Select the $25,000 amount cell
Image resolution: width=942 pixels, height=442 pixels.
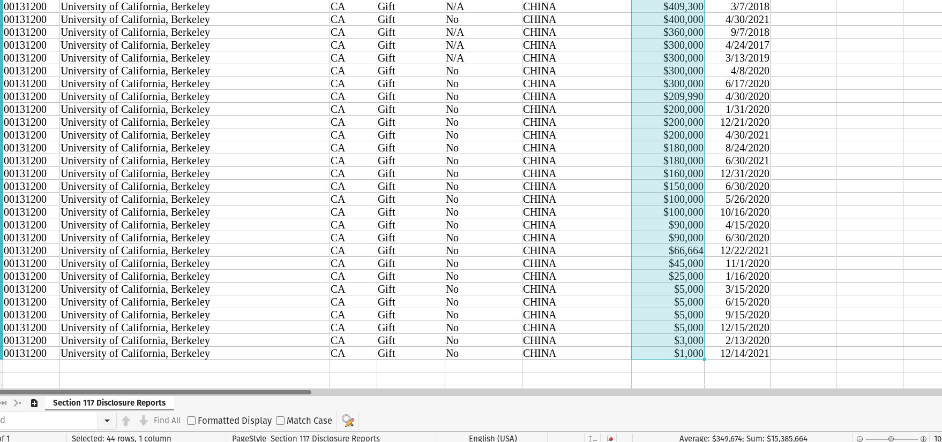[x=668, y=276]
